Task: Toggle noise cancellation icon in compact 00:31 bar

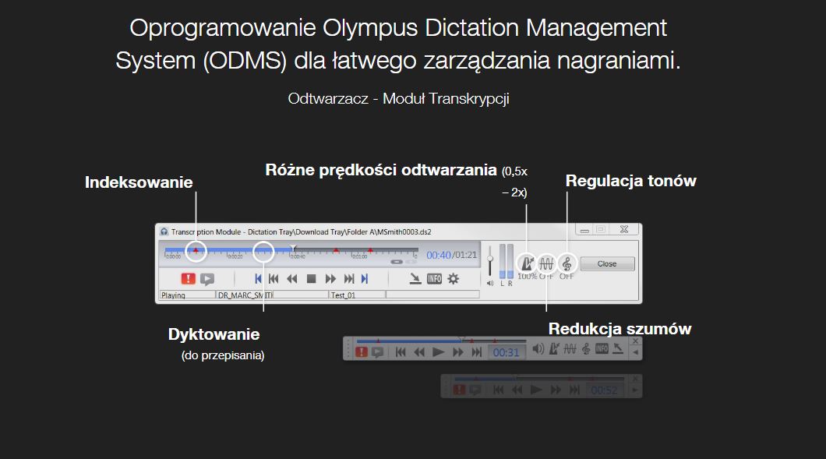Action: (x=570, y=349)
